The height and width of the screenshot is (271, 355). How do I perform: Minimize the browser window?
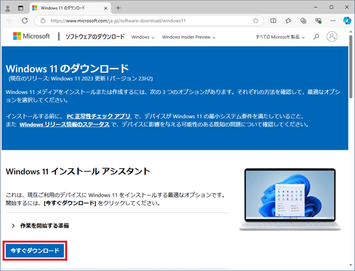coord(316,8)
